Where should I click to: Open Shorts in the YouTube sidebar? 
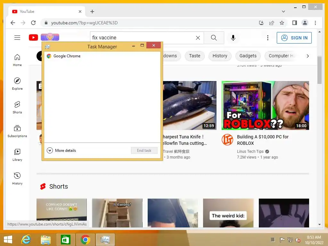tap(17, 108)
